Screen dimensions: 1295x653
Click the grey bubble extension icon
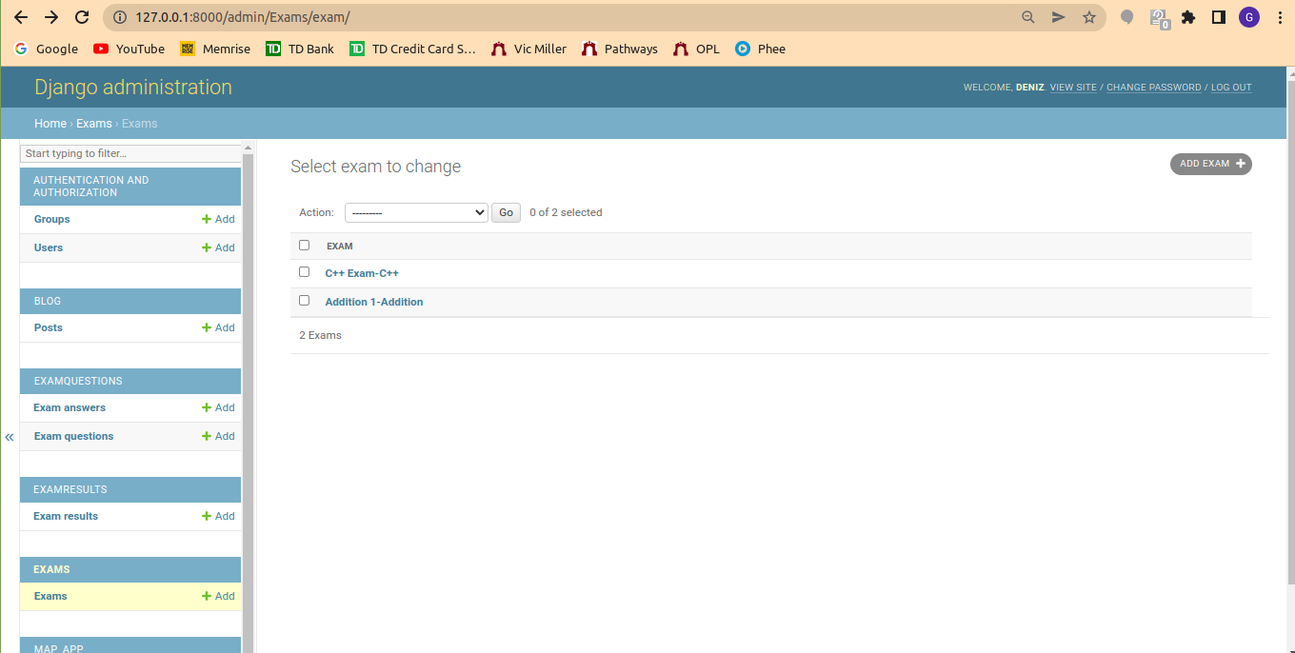coord(1127,17)
